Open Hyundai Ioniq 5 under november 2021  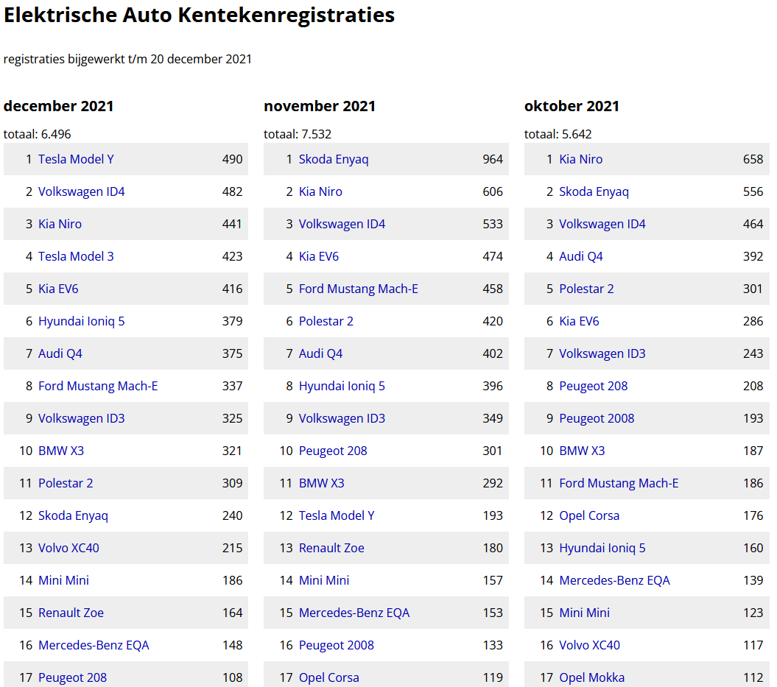pos(342,386)
